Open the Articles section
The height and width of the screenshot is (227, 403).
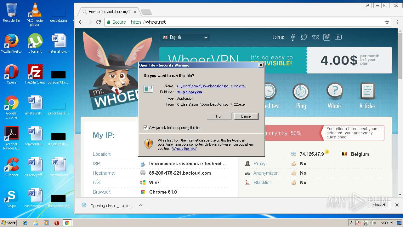367,96
